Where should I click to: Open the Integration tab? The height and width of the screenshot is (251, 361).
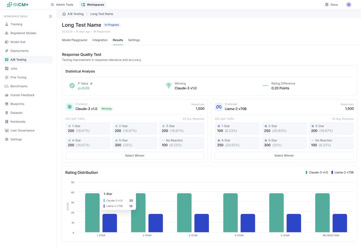click(x=100, y=40)
